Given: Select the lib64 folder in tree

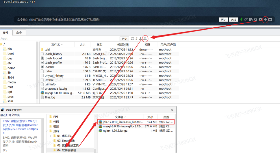Looking at the screenshot, I should (11, 78).
